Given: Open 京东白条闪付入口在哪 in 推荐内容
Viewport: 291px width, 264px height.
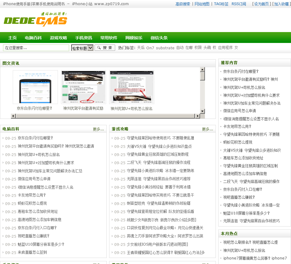Looking at the screenshot, I should 242,189.
